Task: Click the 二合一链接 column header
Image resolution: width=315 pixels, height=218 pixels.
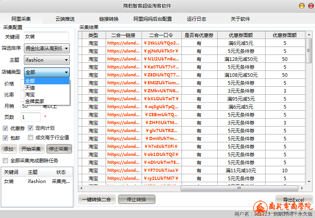Action: 124,35
